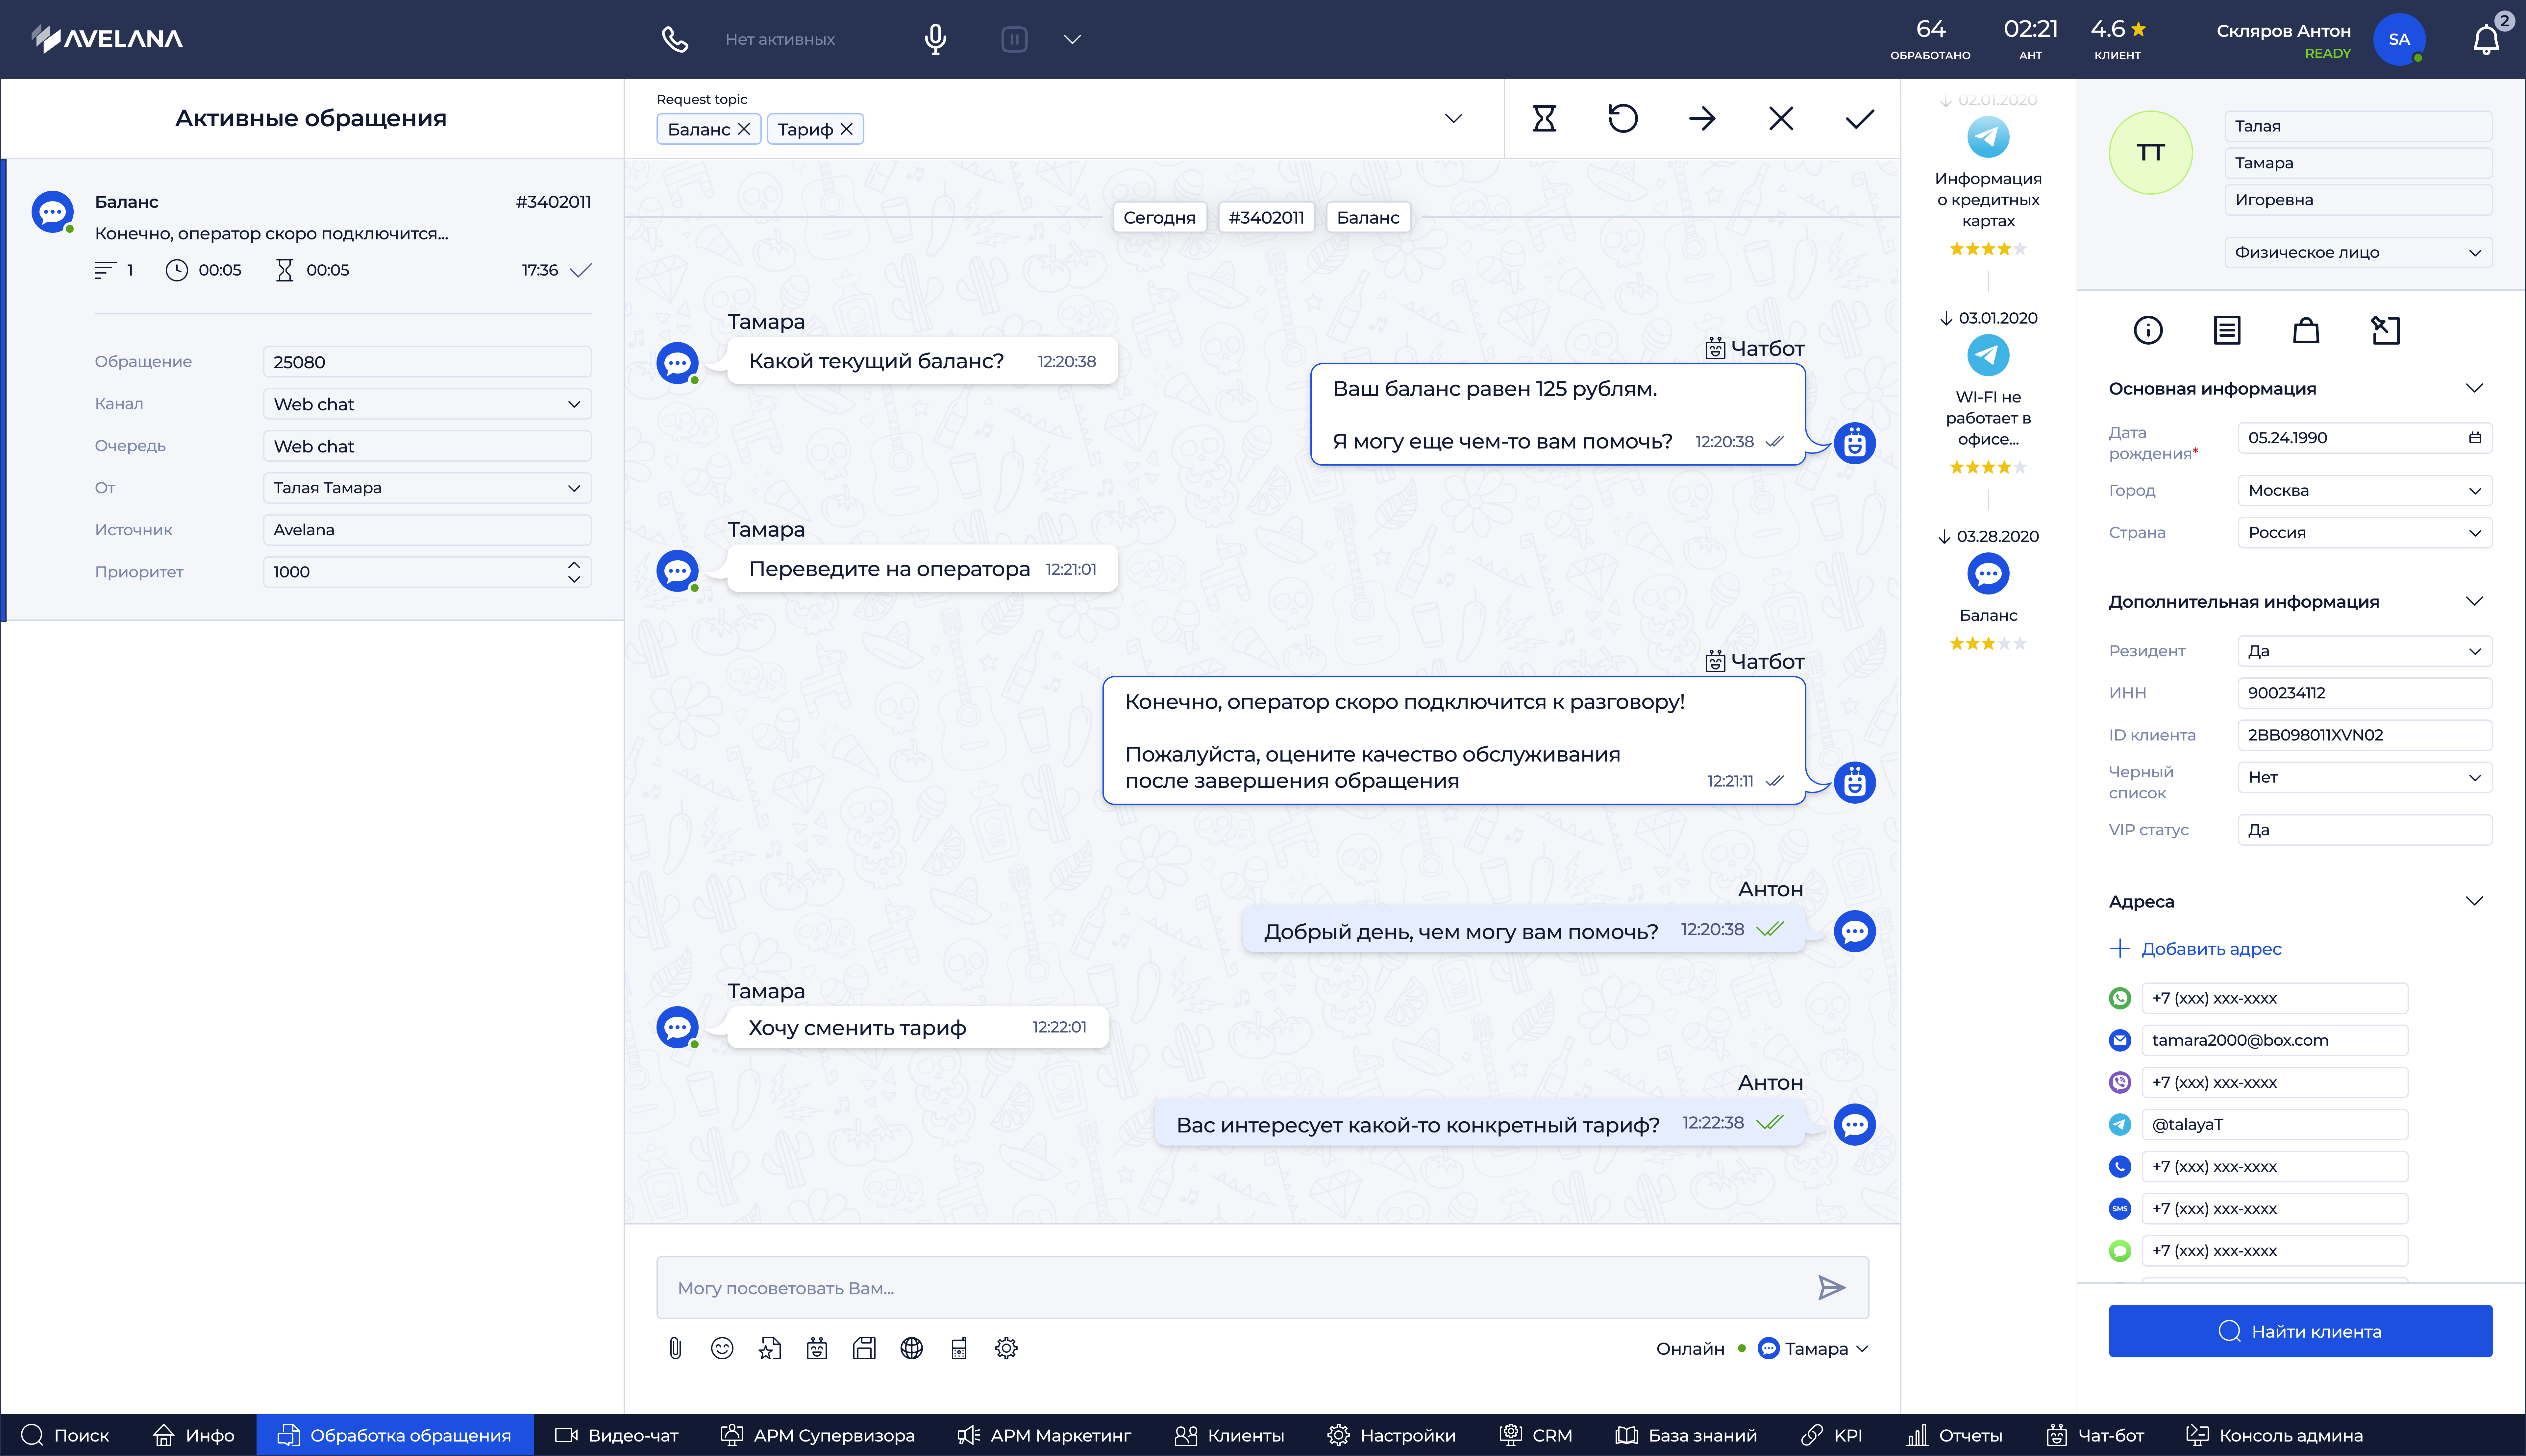Click the Приоритет 1000 stepper arrows
2526x1456 pixels.
[574, 572]
